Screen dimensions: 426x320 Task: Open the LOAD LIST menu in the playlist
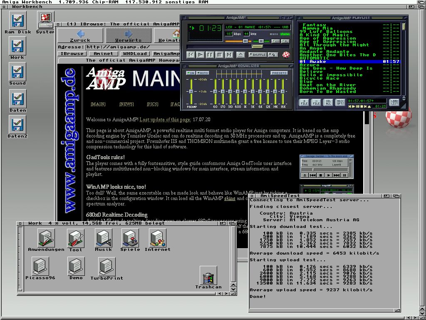394,102
